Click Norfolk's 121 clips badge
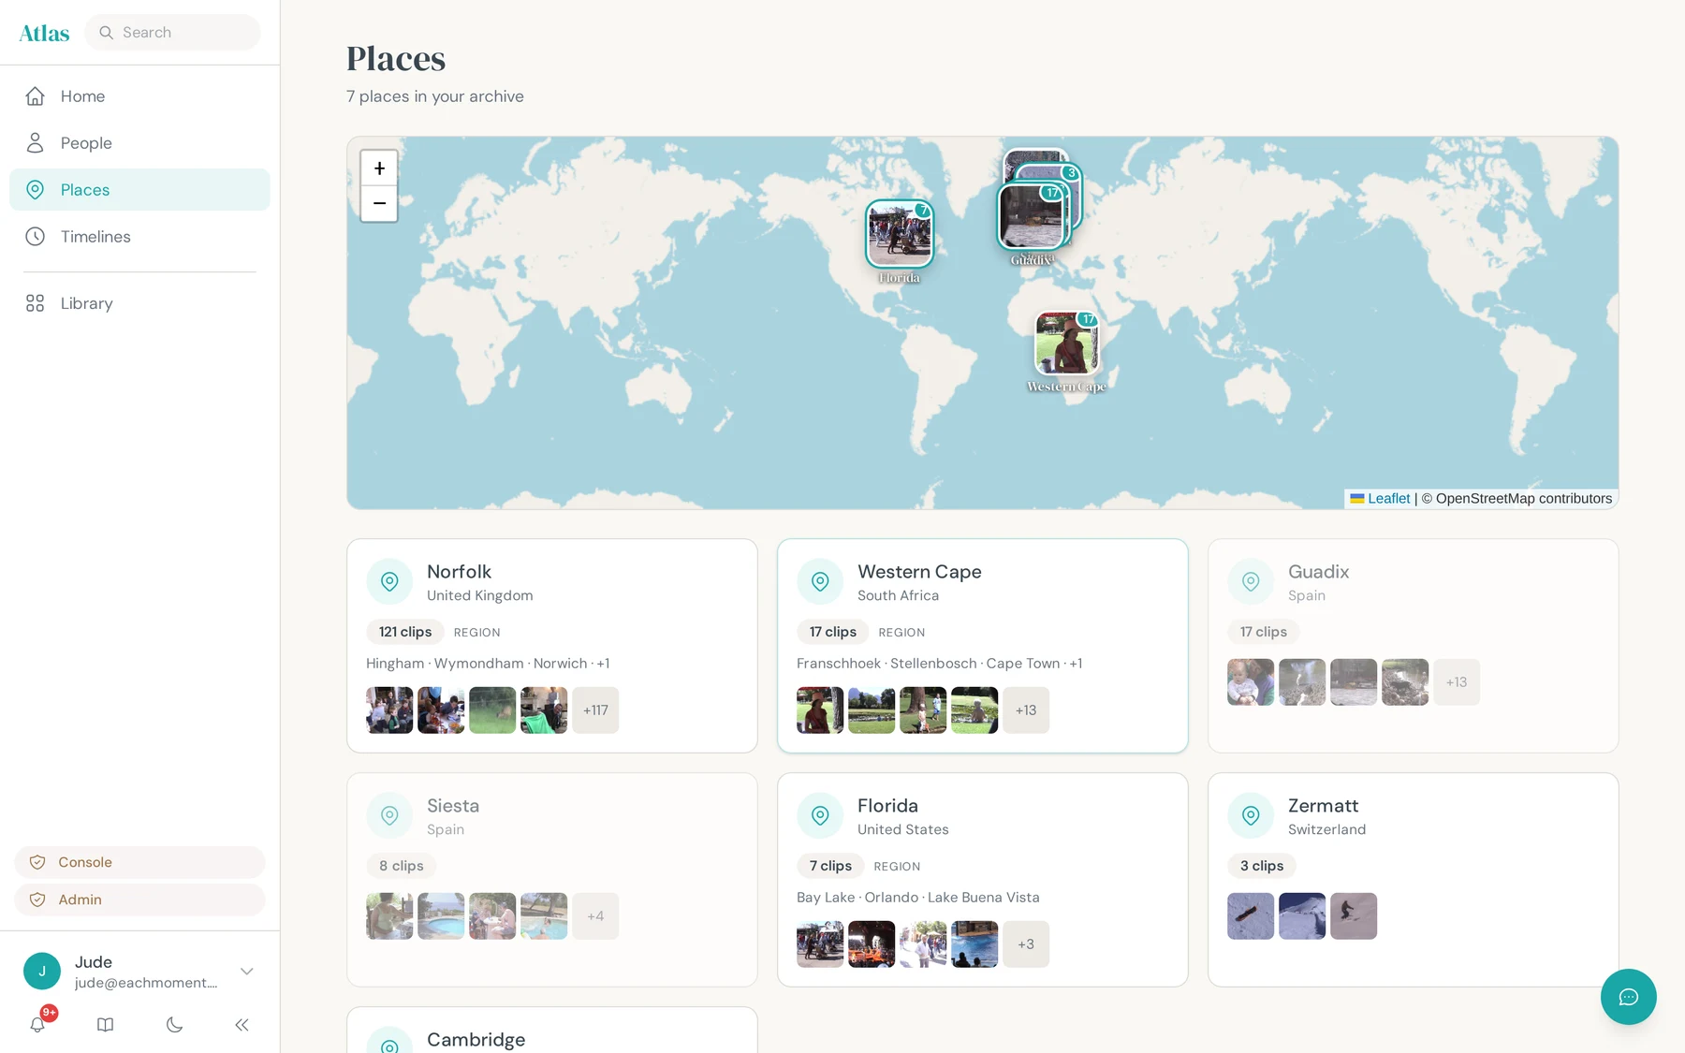 405,632
